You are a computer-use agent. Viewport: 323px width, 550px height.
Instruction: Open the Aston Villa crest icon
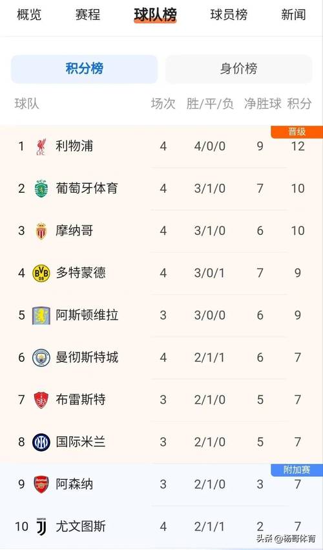point(41,315)
